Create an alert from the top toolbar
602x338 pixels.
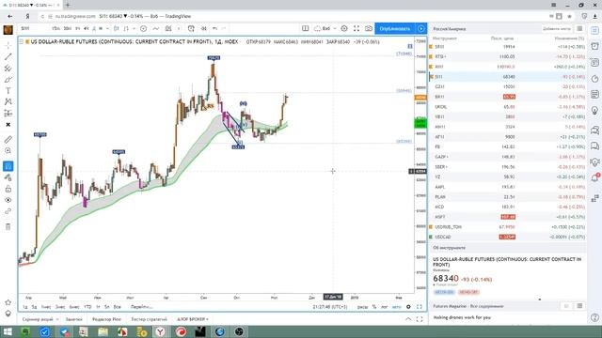[191, 29]
